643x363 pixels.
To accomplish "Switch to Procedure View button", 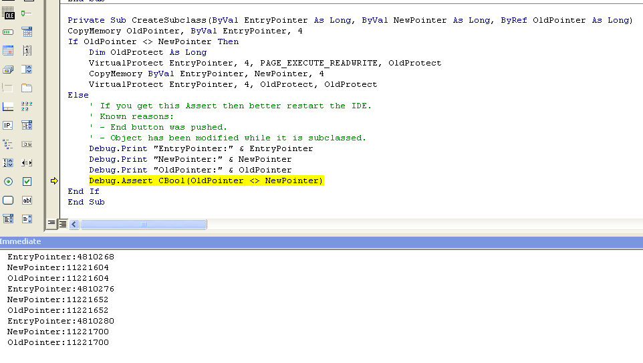I will pos(51,223).
